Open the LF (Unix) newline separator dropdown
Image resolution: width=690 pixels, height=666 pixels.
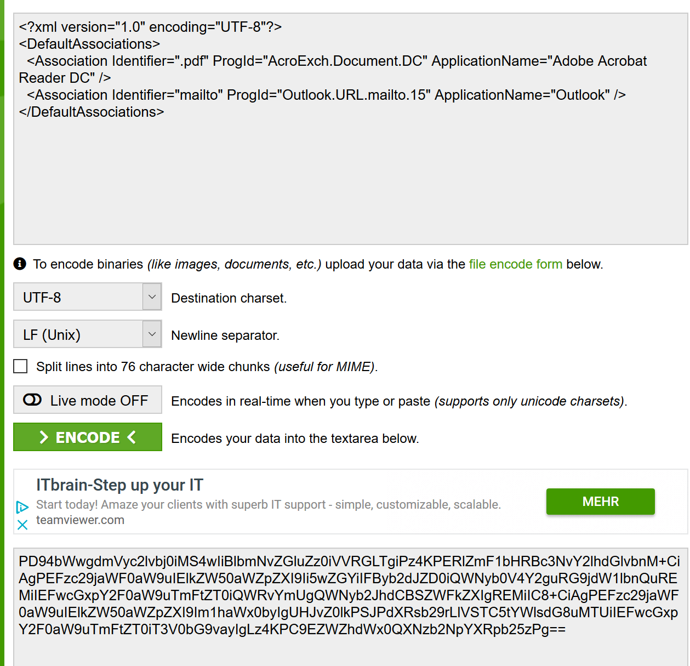88,334
